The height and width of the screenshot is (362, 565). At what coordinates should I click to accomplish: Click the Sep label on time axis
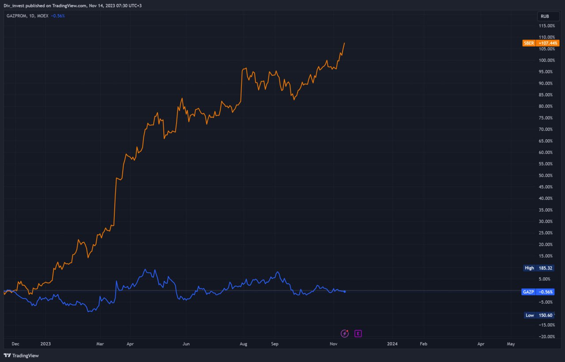[275, 343]
